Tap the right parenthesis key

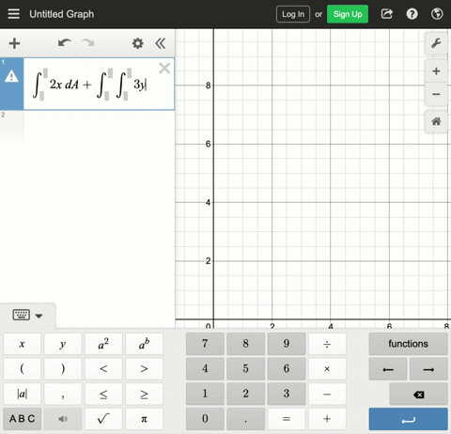(63, 369)
